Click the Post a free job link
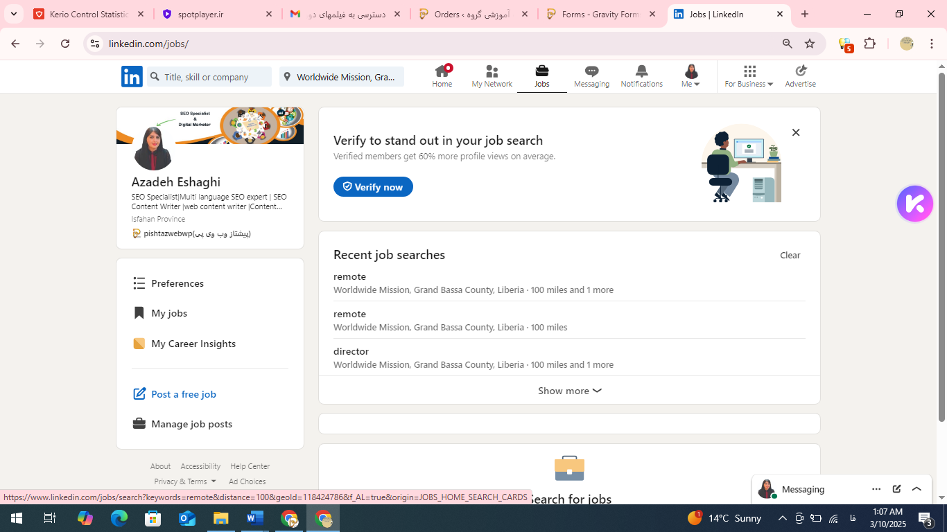The image size is (947, 532). [x=183, y=394]
